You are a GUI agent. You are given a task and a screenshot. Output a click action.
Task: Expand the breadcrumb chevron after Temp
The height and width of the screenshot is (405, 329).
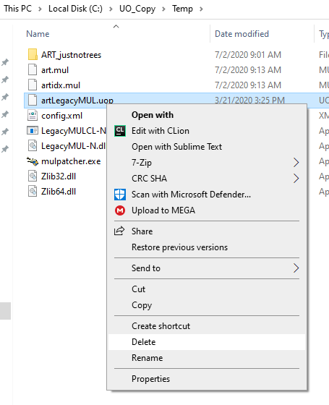[x=201, y=9]
